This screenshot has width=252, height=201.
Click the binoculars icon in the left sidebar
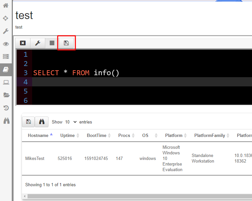(6, 121)
